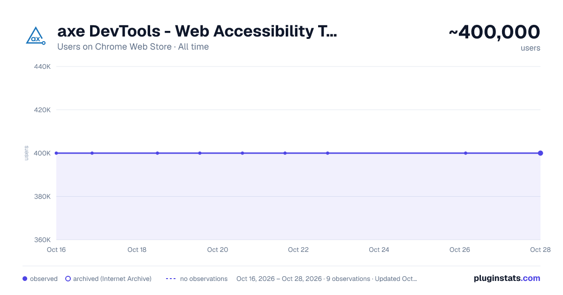Screen dimensions: 563x295
Task: Open the pluginstats.com link
Action: point(507,278)
